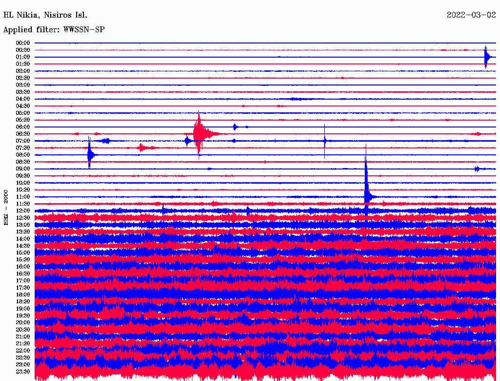500x381 pixels.
Task: Click the 23:30 time label
Action: point(23,371)
